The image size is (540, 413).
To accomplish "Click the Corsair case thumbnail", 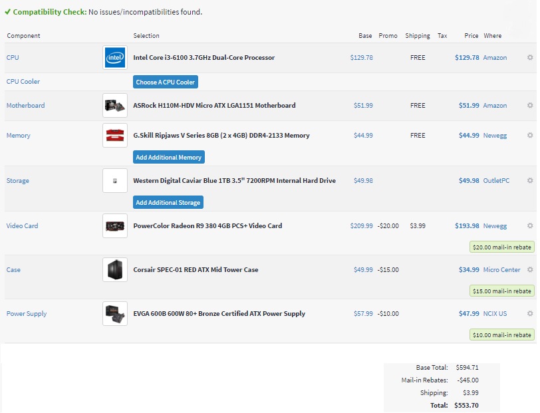I will (x=115, y=270).
